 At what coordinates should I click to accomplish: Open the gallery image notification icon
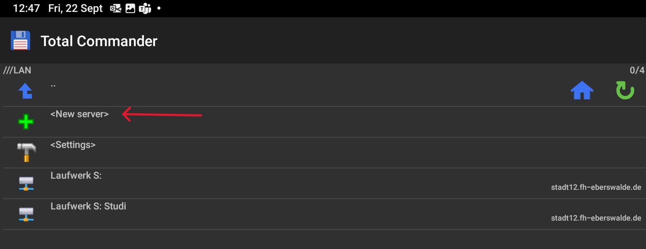point(130,8)
